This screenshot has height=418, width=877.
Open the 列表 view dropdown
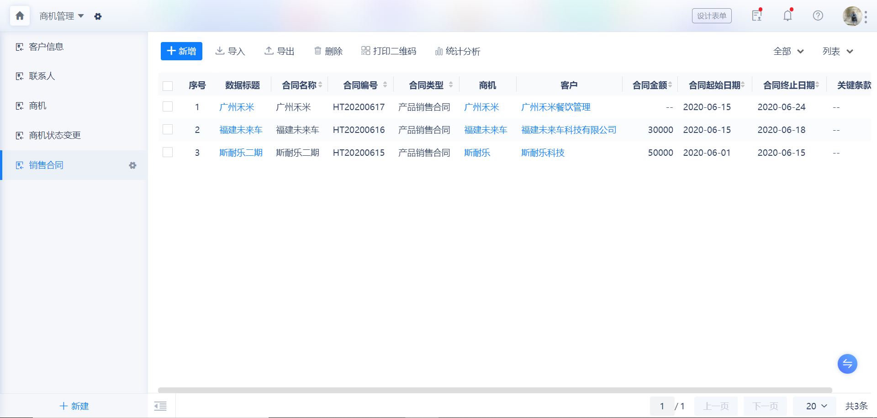point(838,51)
